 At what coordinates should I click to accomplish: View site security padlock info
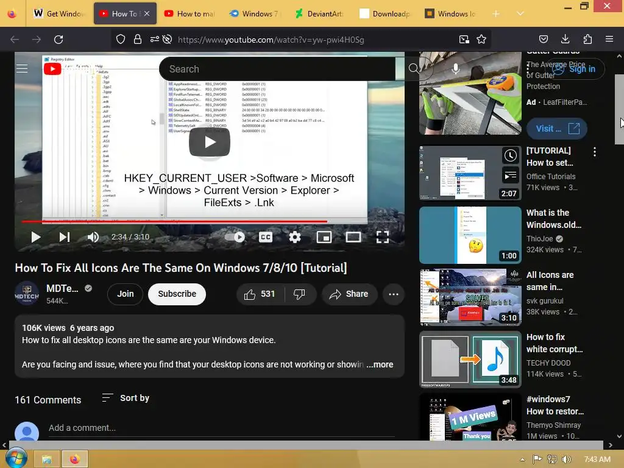pos(138,40)
